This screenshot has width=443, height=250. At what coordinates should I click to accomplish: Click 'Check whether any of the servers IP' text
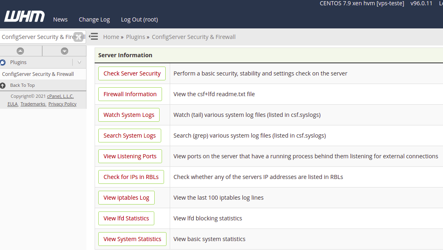[258, 177]
